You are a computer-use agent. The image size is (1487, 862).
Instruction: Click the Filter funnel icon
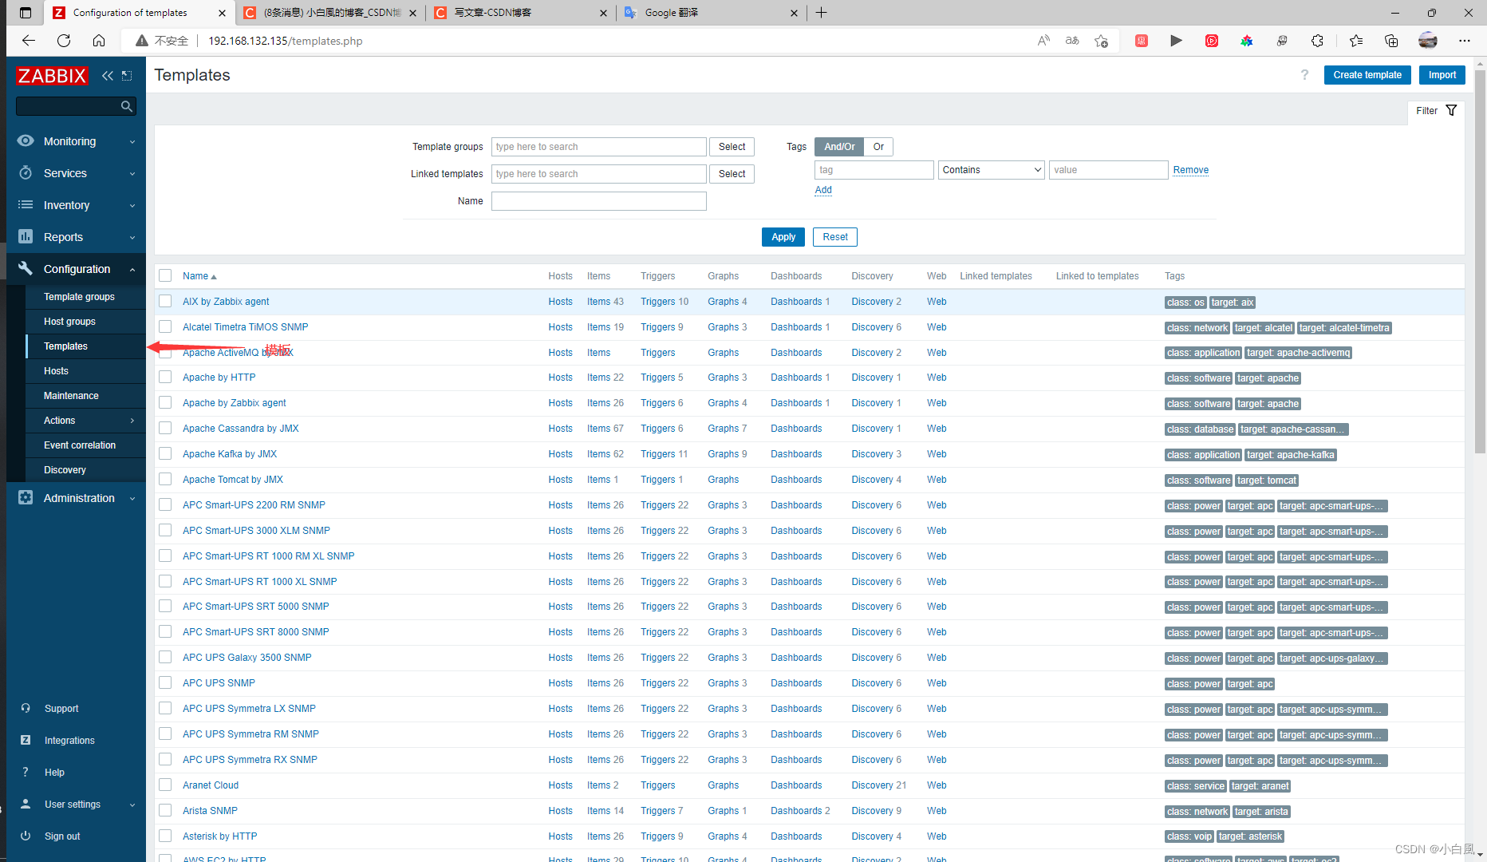[x=1451, y=110]
